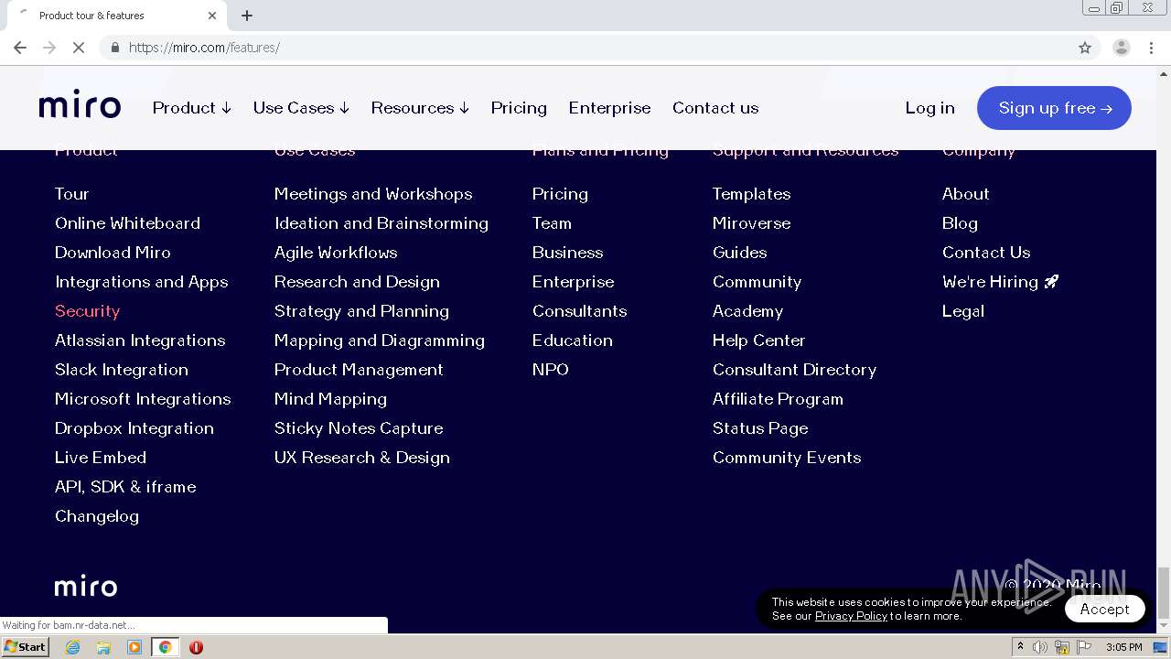
Task: Open Ideation and Brainstorming link
Action: point(381,223)
